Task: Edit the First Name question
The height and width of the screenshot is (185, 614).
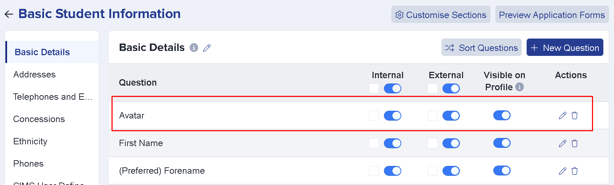Action: (563, 143)
